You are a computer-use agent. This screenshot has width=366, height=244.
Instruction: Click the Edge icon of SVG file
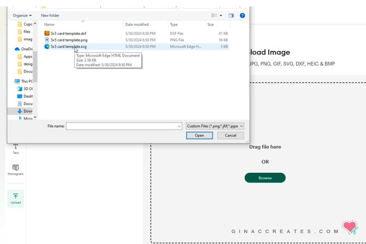[47, 46]
